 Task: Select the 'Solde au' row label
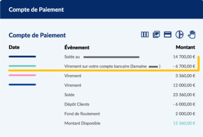coord(72,57)
